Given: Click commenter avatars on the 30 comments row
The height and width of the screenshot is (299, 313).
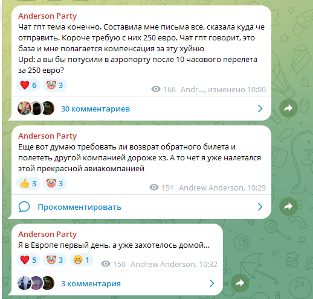Looking at the screenshot, I should 36,109.
